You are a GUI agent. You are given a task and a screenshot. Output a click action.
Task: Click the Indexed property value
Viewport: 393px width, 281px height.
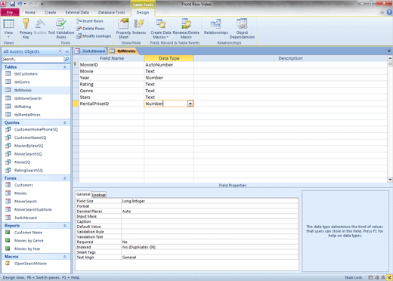click(x=210, y=247)
